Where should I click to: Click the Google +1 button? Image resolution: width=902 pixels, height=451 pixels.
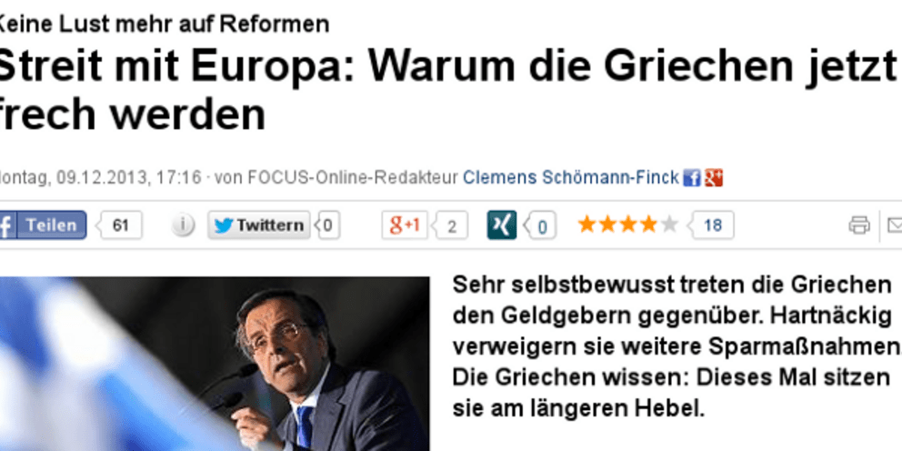coord(405,225)
